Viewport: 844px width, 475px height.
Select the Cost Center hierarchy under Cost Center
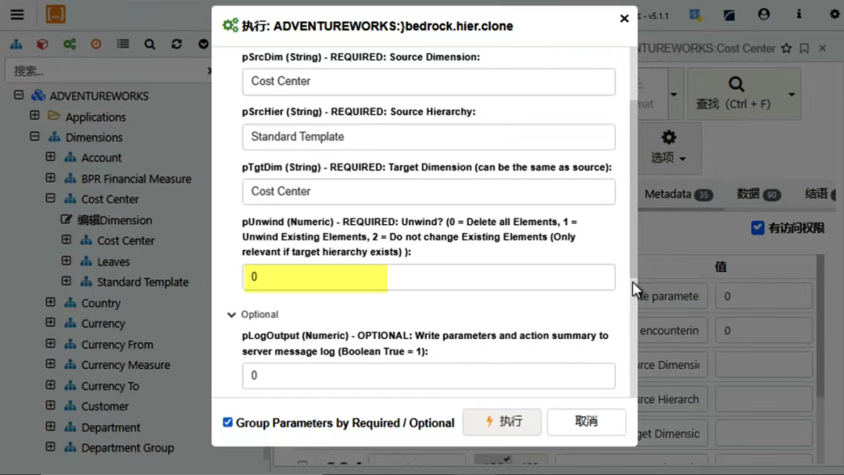pyautogui.click(x=125, y=241)
